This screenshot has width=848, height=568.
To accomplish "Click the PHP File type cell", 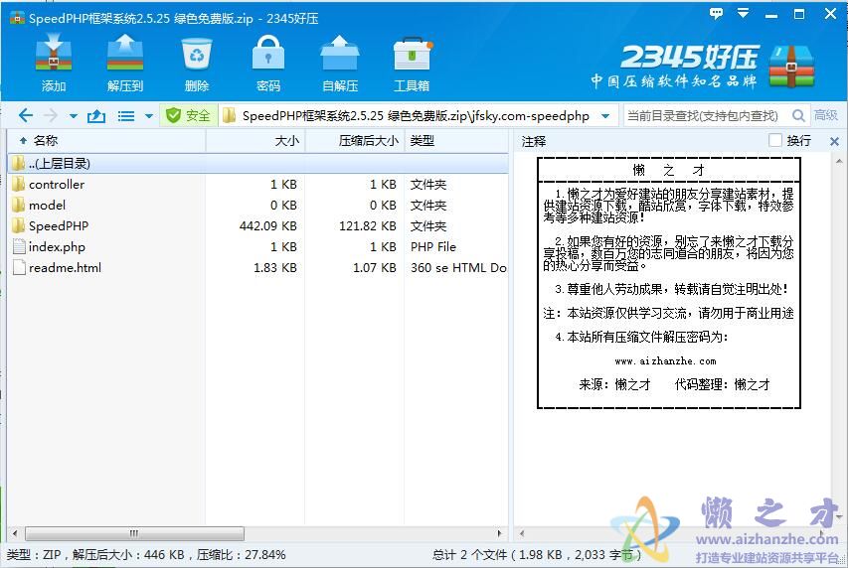I will [x=433, y=247].
